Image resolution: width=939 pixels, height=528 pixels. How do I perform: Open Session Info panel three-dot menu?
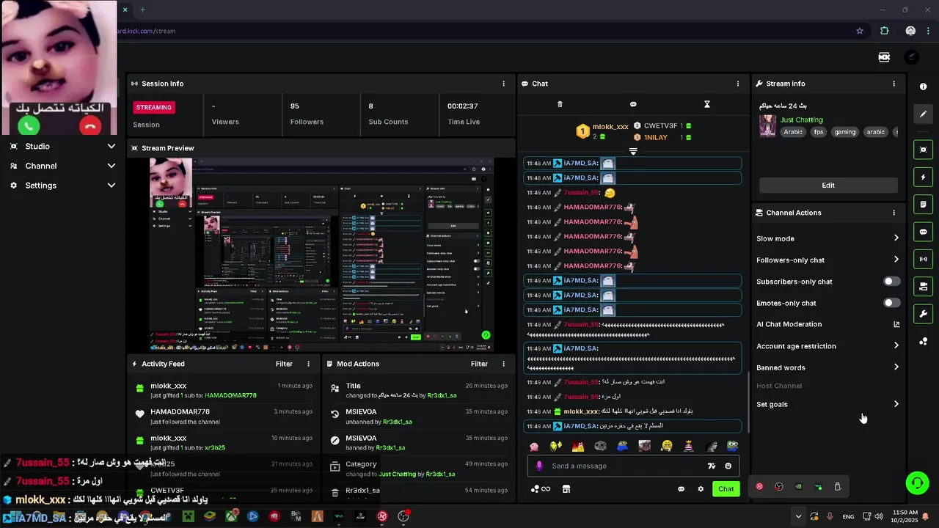[503, 84]
